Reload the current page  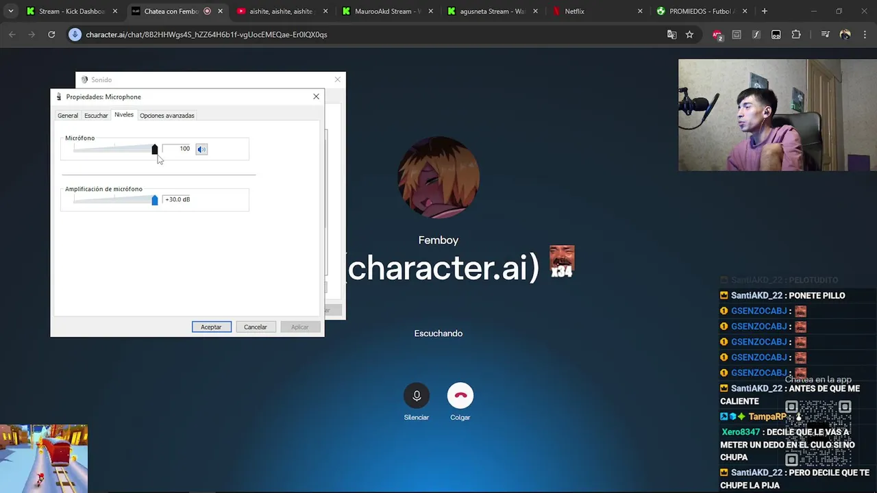[51, 34]
